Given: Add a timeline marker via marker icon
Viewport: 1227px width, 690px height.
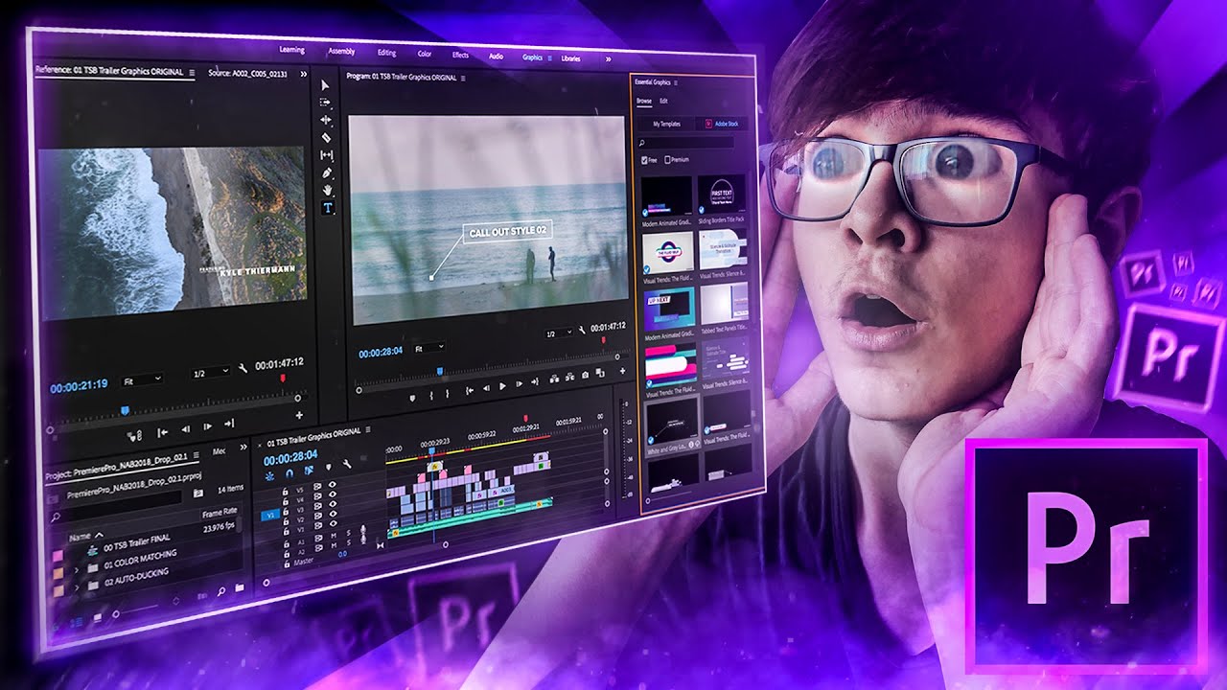Looking at the screenshot, I should [x=329, y=467].
